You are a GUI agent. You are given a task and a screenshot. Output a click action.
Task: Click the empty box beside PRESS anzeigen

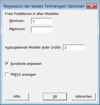(7, 75)
